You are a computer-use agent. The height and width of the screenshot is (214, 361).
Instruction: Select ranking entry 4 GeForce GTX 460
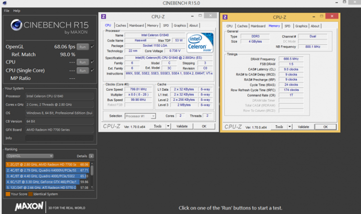tap(48, 182)
